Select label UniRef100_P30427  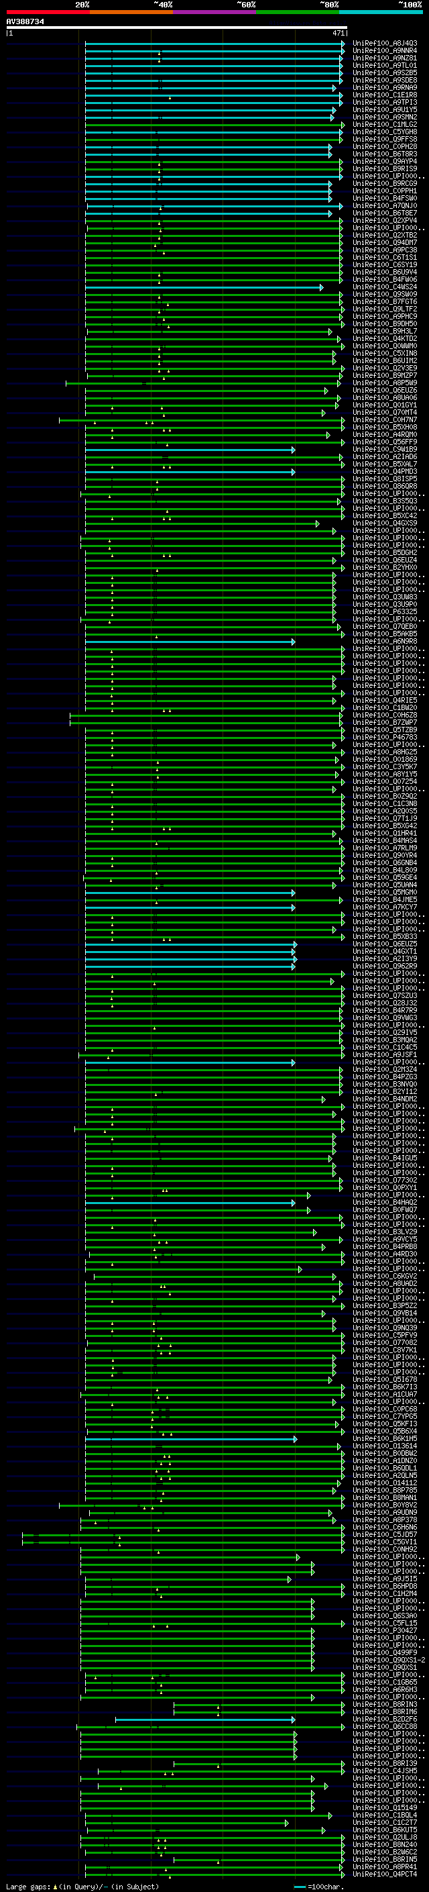coord(385,1630)
